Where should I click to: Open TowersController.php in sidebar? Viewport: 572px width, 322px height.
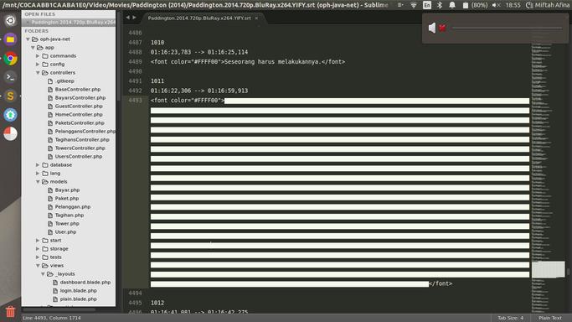pos(80,148)
